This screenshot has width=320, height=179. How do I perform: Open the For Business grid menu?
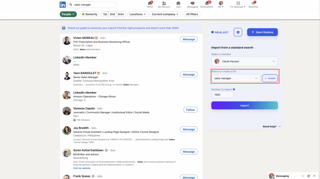[x=238, y=3]
